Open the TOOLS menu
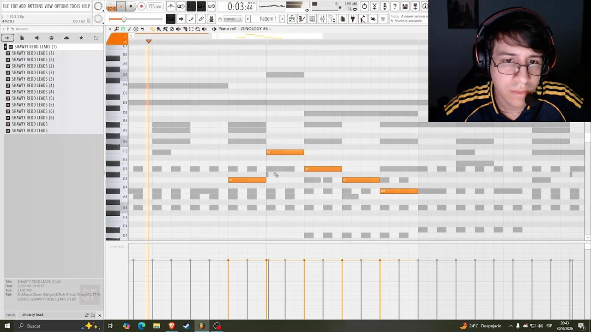The height and width of the screenshot is (332, 591). [75, 6]
